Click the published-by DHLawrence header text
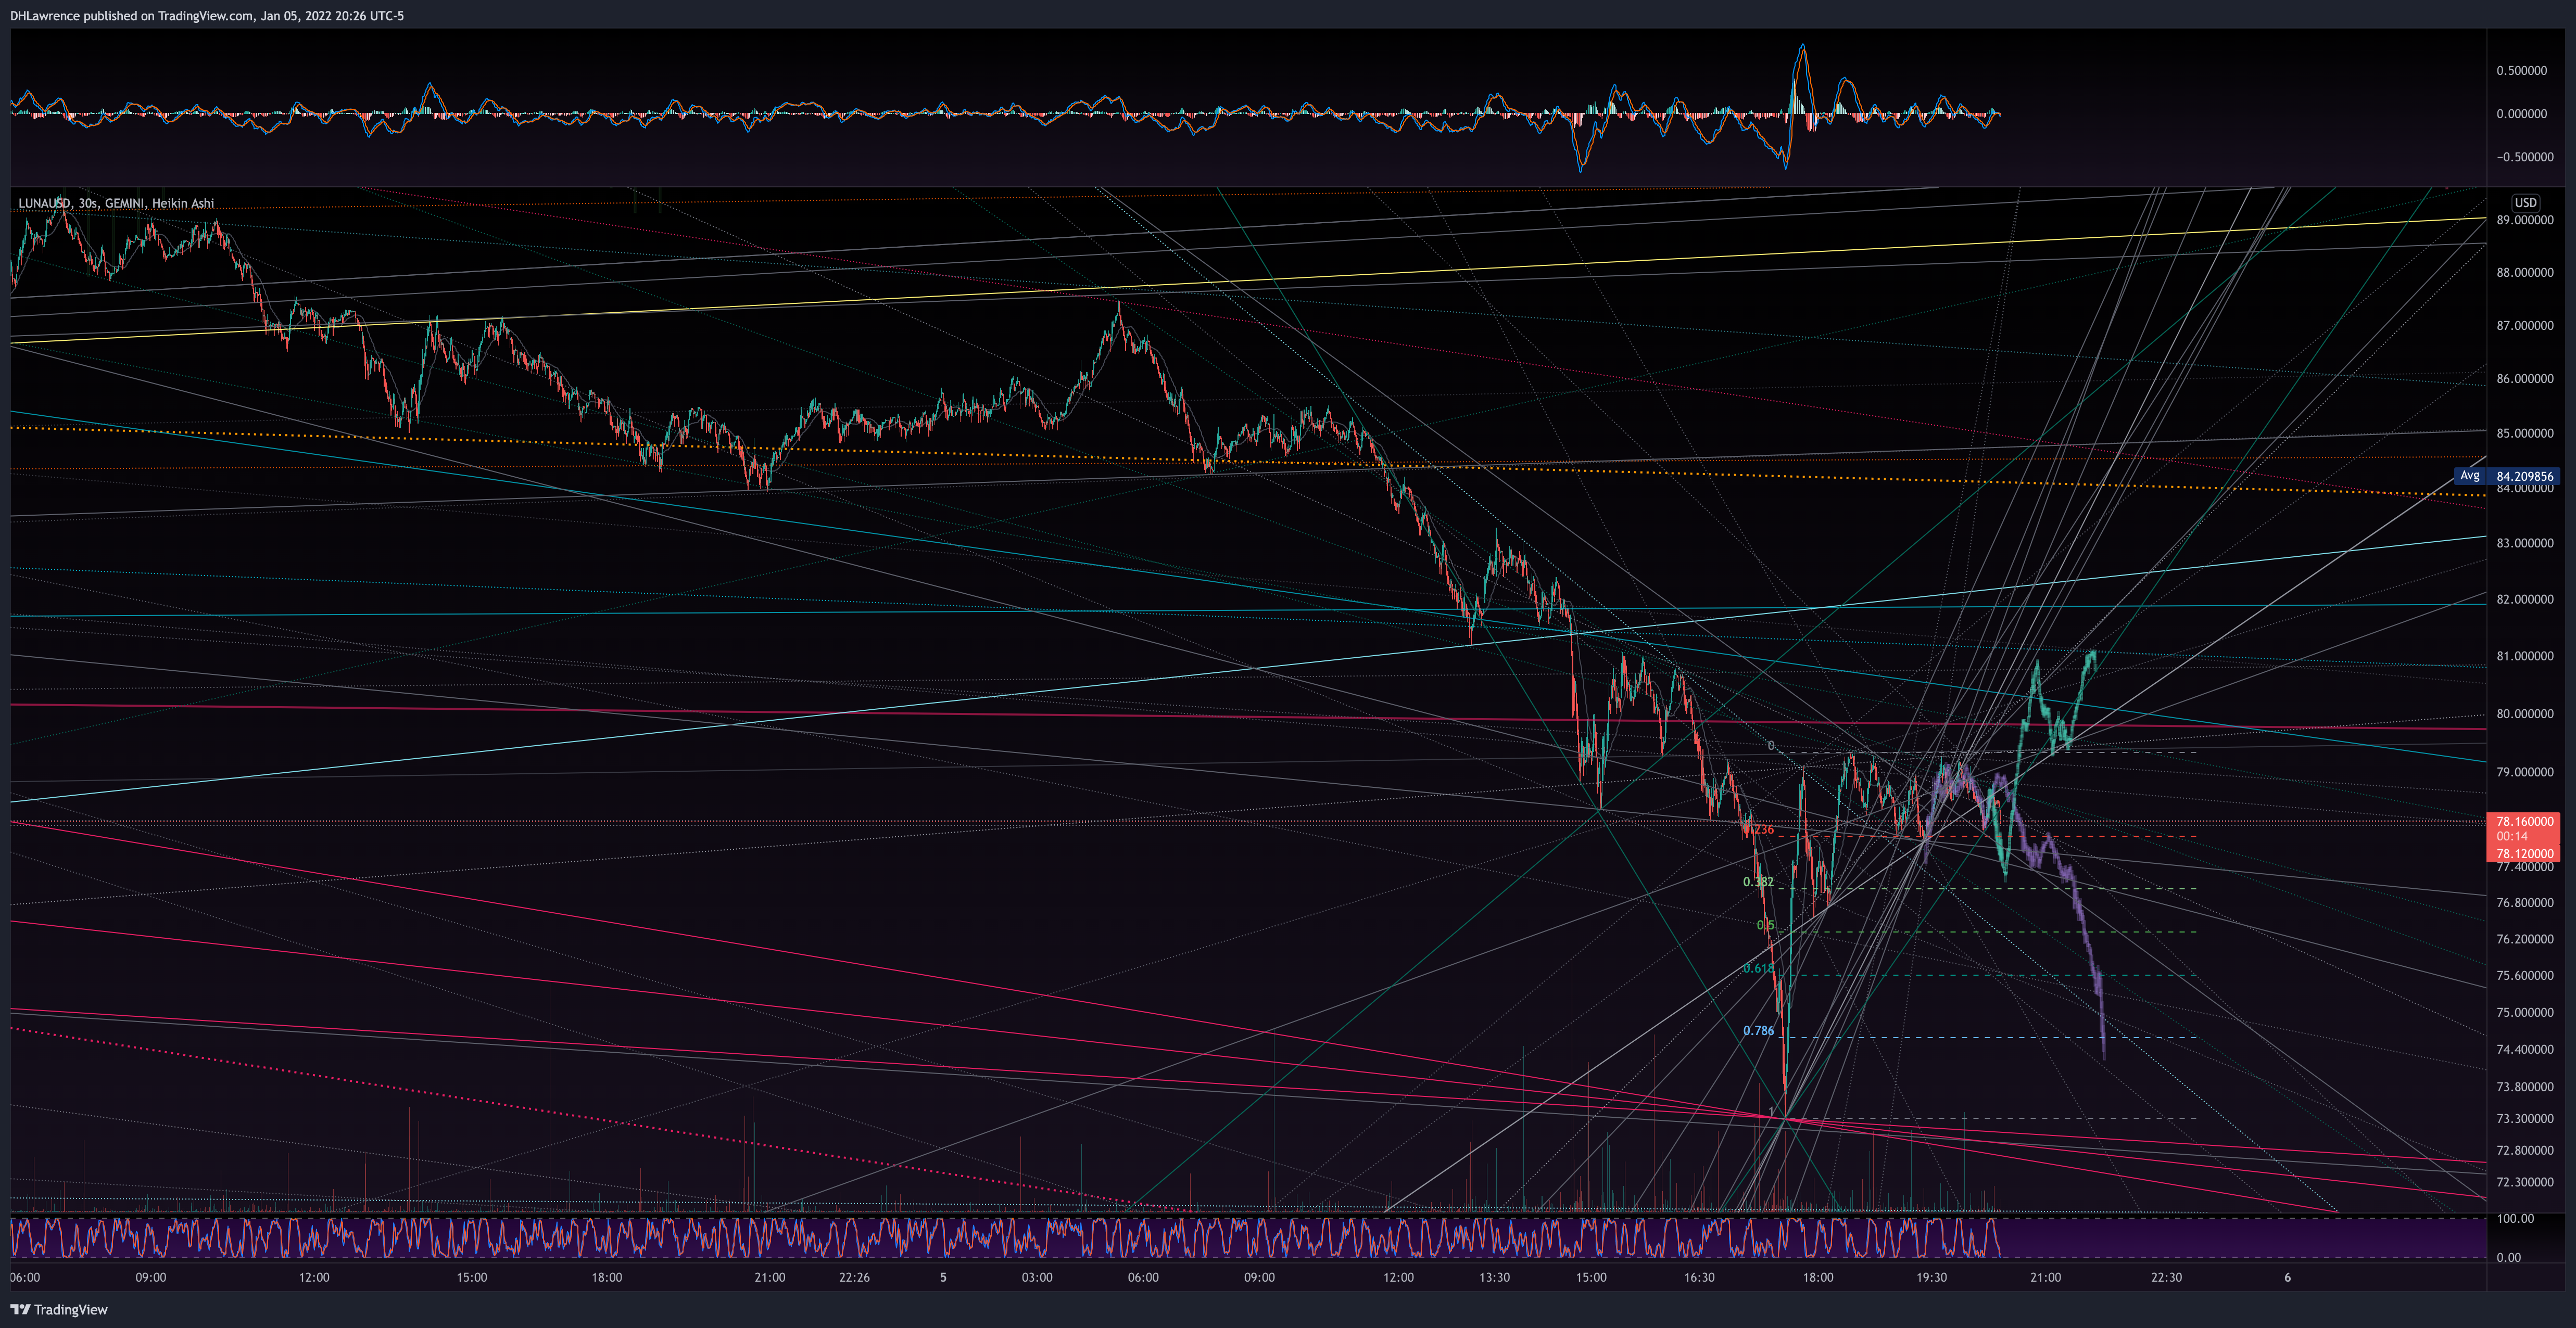 pyautogui.click(x=207, y=16)
